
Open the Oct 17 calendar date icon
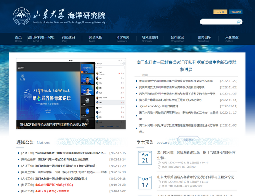(x=145, y=182)
